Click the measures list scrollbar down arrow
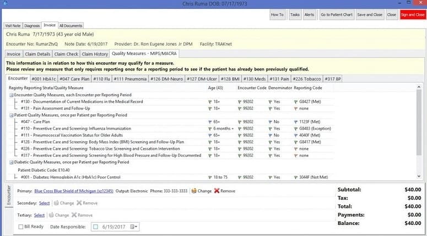This screenshot has height=236, width=427. 419,177
